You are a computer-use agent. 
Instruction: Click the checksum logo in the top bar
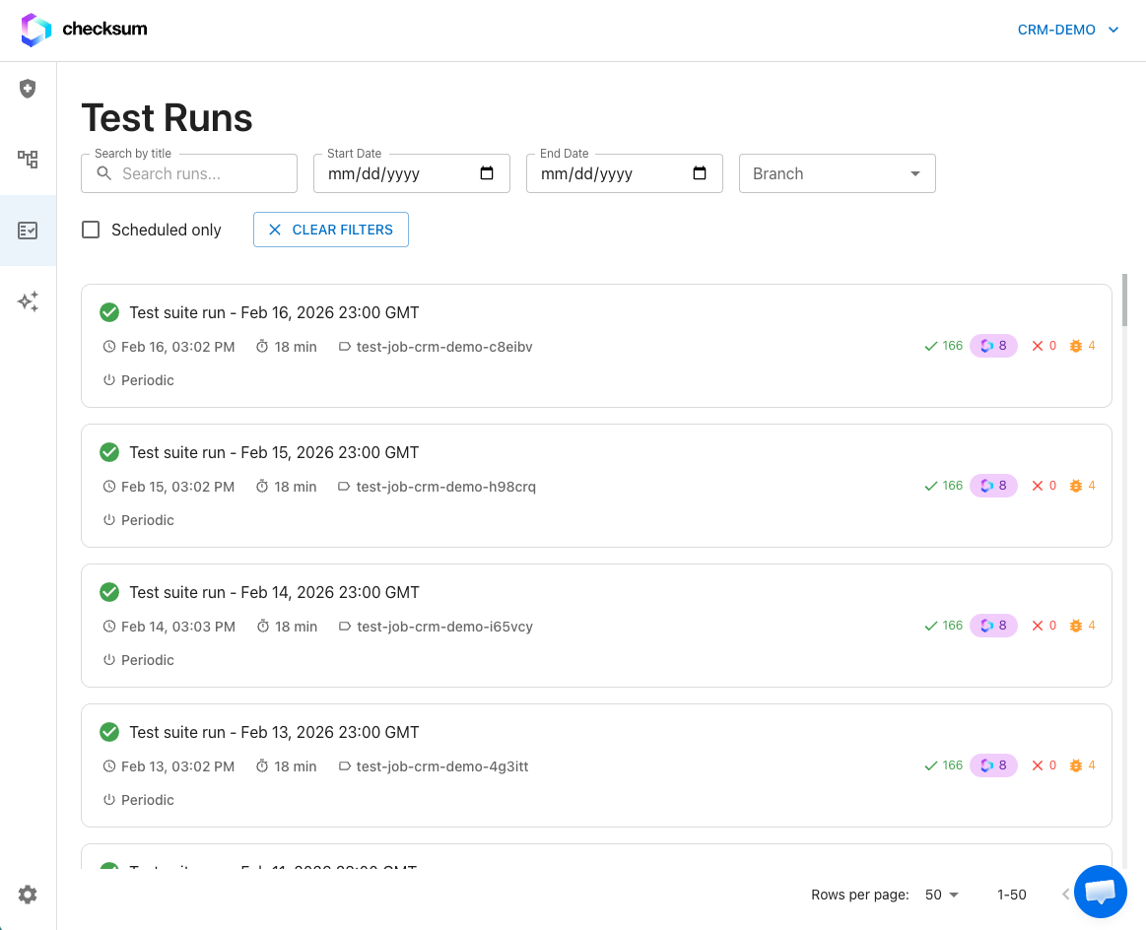click(83, 30)
